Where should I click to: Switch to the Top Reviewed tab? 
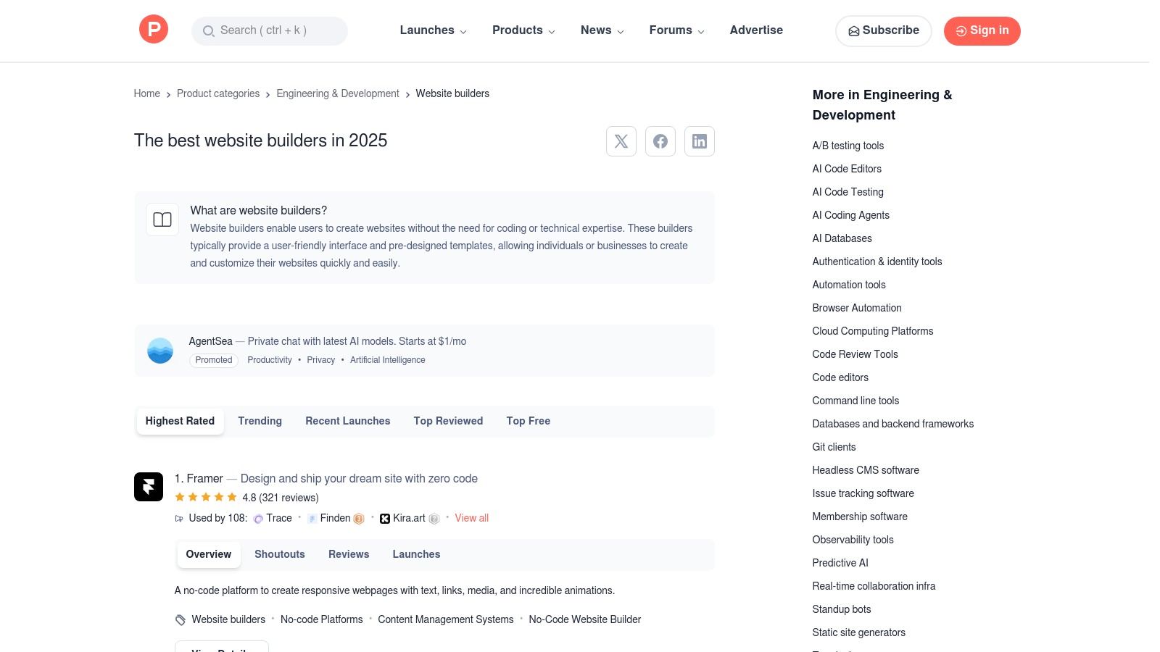(x=449, y=421)
